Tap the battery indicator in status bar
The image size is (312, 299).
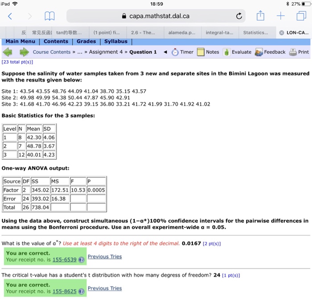tap(307, 4)
